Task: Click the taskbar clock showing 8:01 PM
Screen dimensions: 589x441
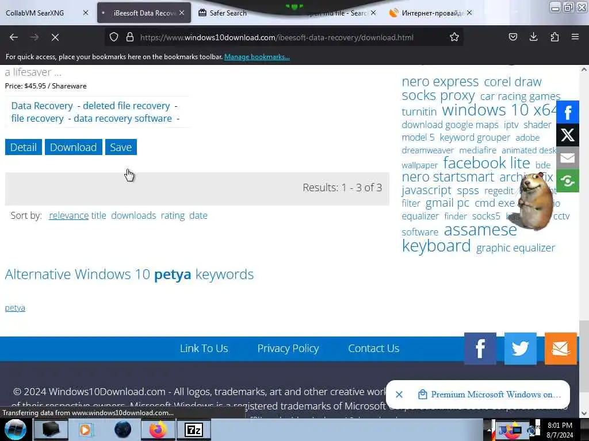Action: pos(560,430)
